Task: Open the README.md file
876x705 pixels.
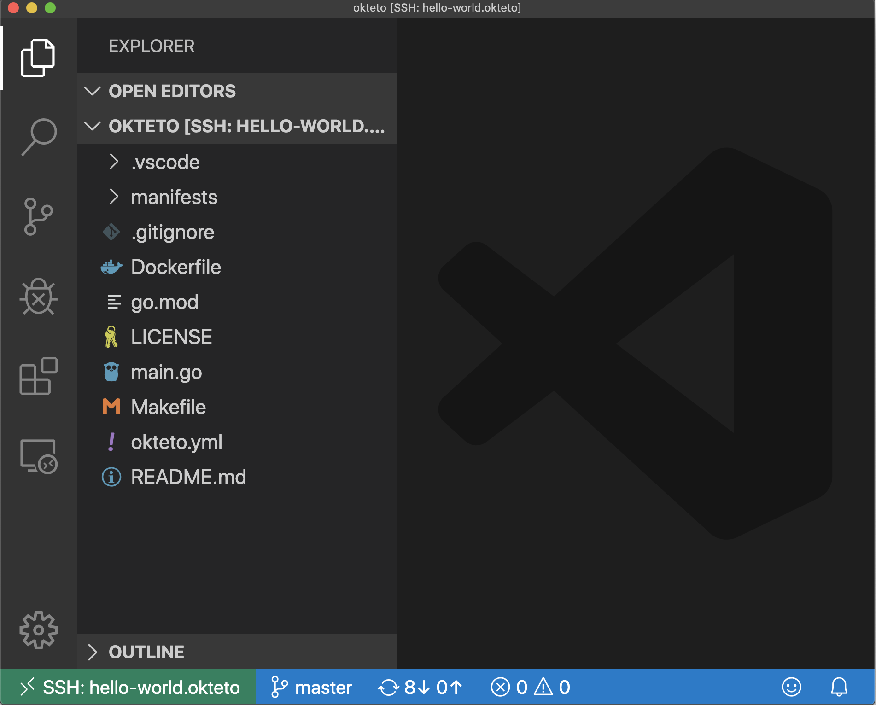Action: 237,477
